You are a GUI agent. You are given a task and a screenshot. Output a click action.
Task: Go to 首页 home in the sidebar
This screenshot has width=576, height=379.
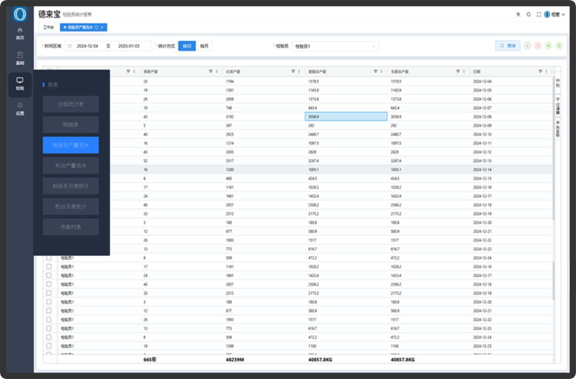20,33
